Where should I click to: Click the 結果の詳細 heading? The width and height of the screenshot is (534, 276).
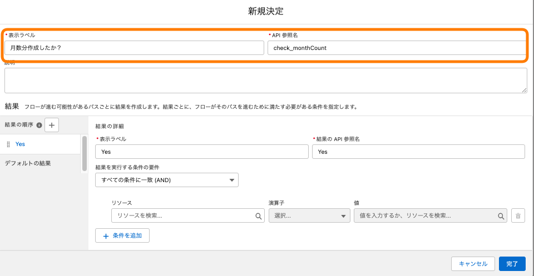pyautogui.click(x=110, y=126)
